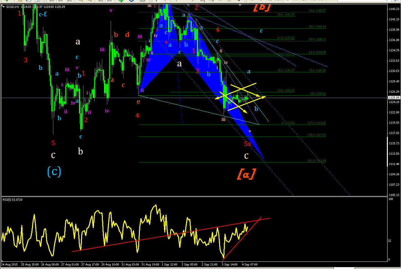Click the 1113.58 price axis value
Viewport: 401px width, 269px height.
tap(394, 154)
